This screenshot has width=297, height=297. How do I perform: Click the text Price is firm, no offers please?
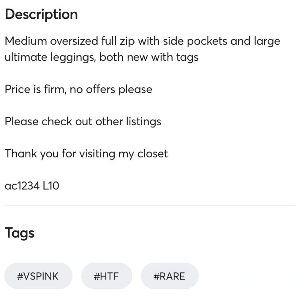pos(78,89)
